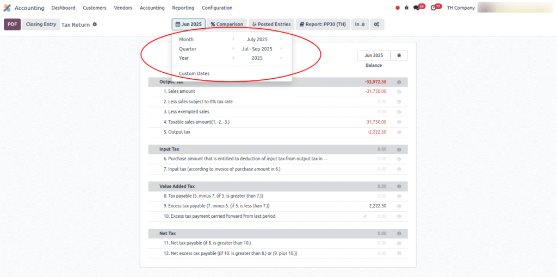
Task: Open the Configuration menu
Action: point(217,8)
